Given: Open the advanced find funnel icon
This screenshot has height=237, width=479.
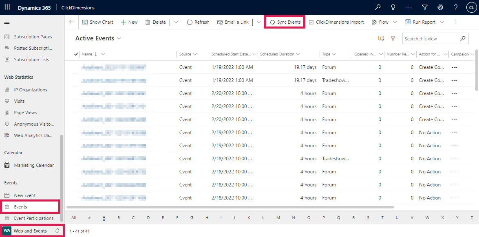Looking at the screenshot, I should tap(425, 7).
